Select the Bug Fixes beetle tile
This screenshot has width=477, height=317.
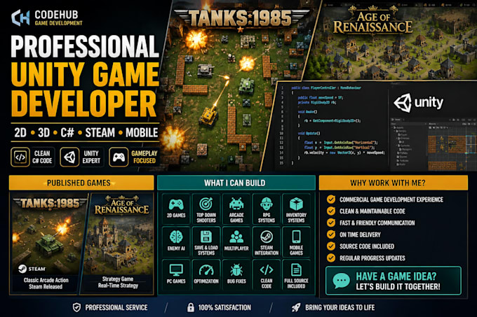236,274
